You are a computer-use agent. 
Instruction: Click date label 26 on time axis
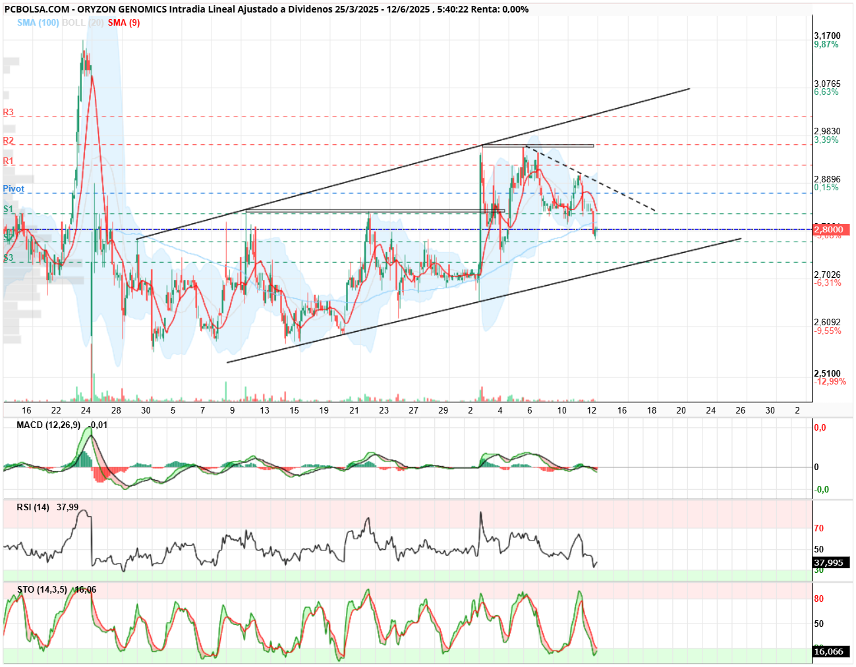[x=741, y=411]
